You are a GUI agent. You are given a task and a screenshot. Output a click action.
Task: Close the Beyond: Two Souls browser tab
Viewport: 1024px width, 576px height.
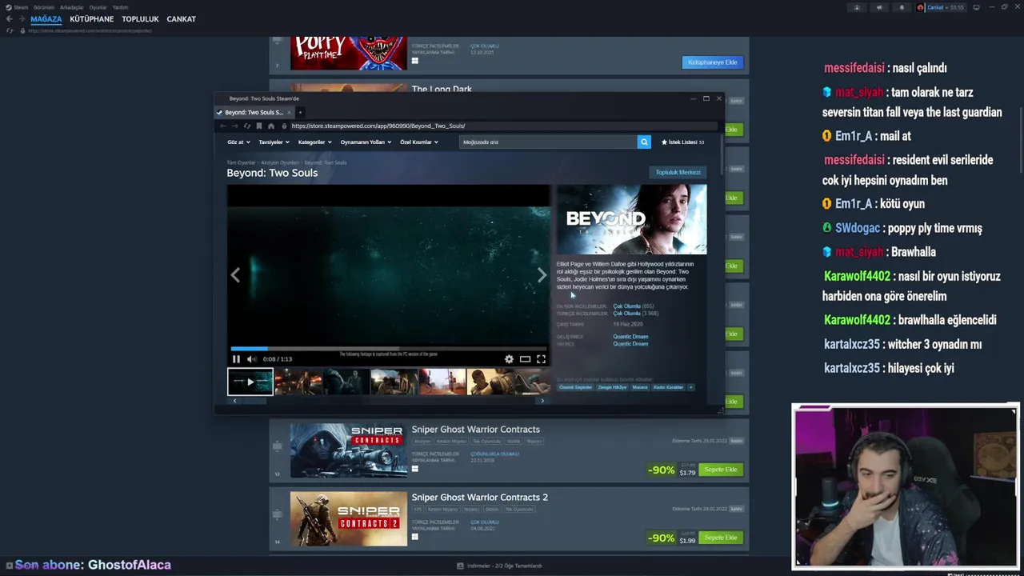pos(288,112)
